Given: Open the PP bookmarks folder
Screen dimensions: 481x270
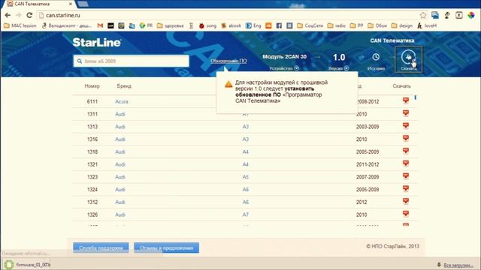Looking at the screenshot, I should coord(356,25).
